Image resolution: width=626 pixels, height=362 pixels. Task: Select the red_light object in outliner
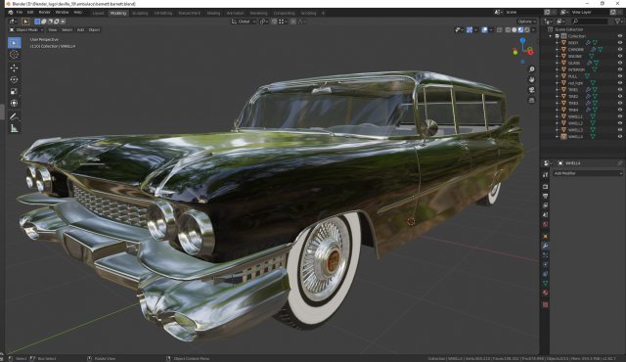[575, 83]
